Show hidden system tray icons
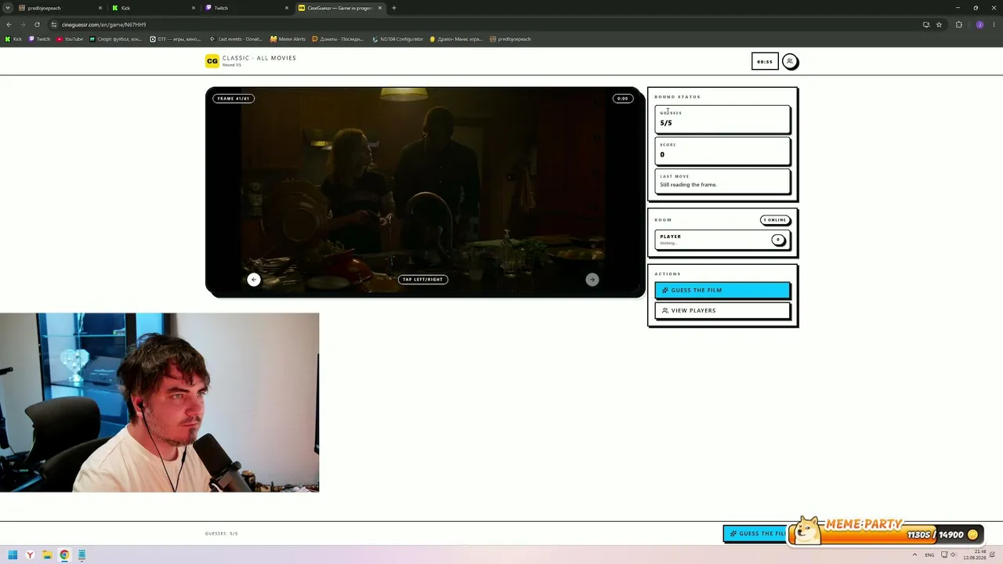Viewport: 1003px width, 564px height. pos(914,555)
